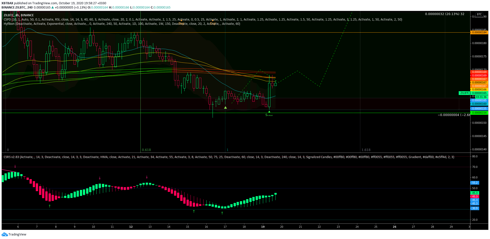Screen dimensions: 490x239
Task: Click date 22 on the time axis
Action: [319, 227]
